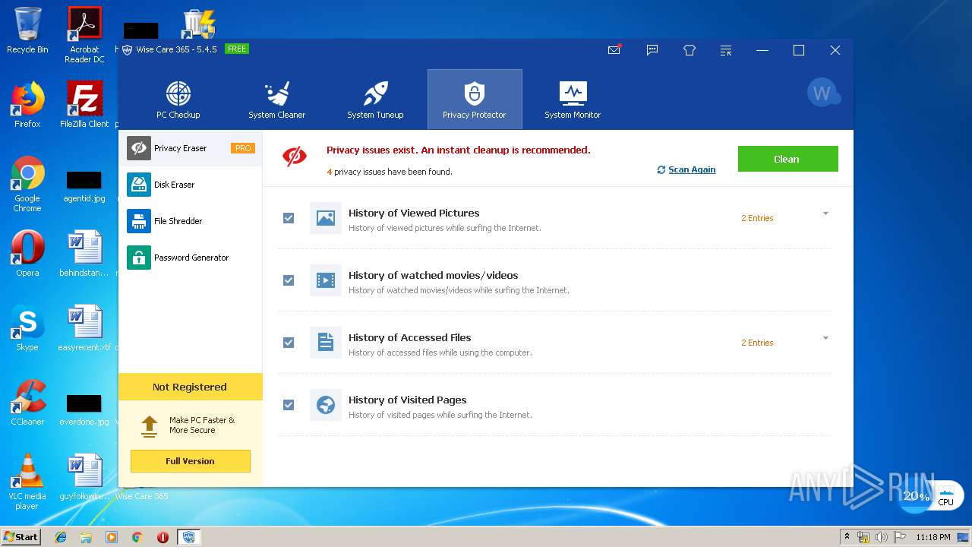The width and height of the screenshot is (972, 547).
Task: Click the document icon for Accessed Files
Action: pos(326,343)
